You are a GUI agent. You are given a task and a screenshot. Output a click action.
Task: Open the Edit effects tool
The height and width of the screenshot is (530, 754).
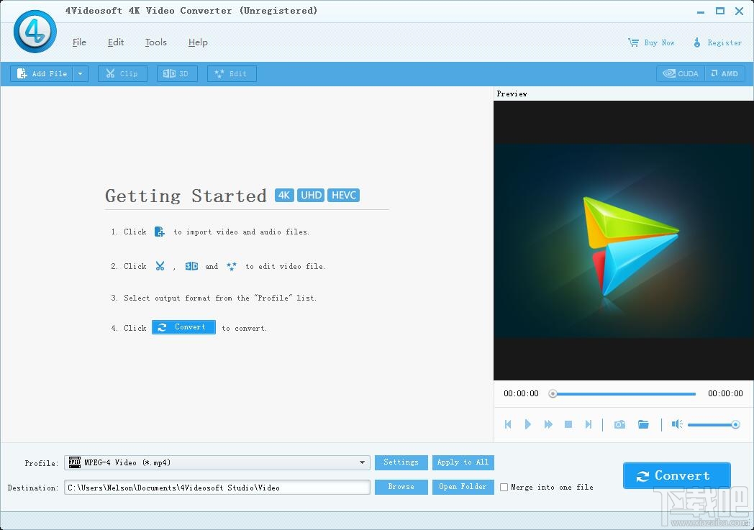click(232, 73)
